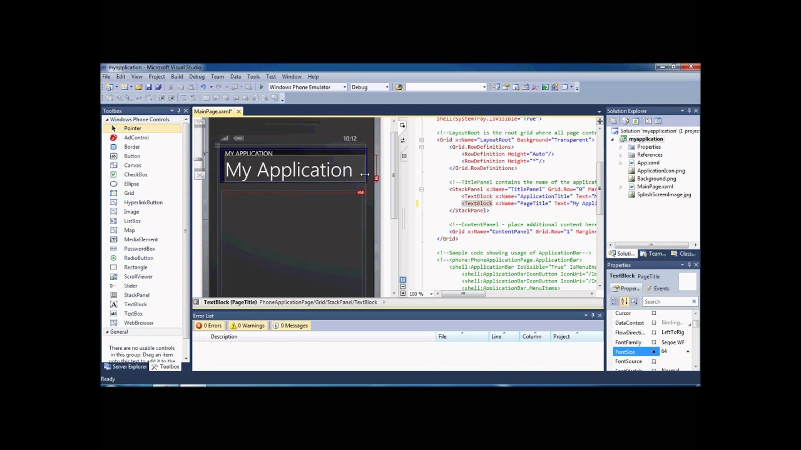Image resolution: width=801 pixels, height=450 pixels.
Task: Sort properties alphabetically in Properties panel
Action: (624, 301)
